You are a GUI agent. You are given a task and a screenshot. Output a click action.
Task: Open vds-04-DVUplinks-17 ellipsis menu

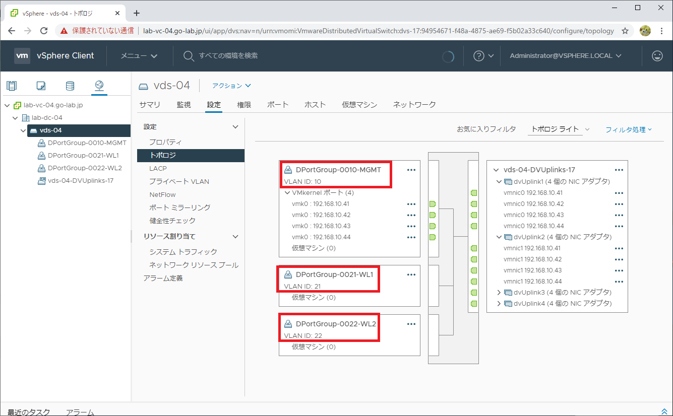619,170
